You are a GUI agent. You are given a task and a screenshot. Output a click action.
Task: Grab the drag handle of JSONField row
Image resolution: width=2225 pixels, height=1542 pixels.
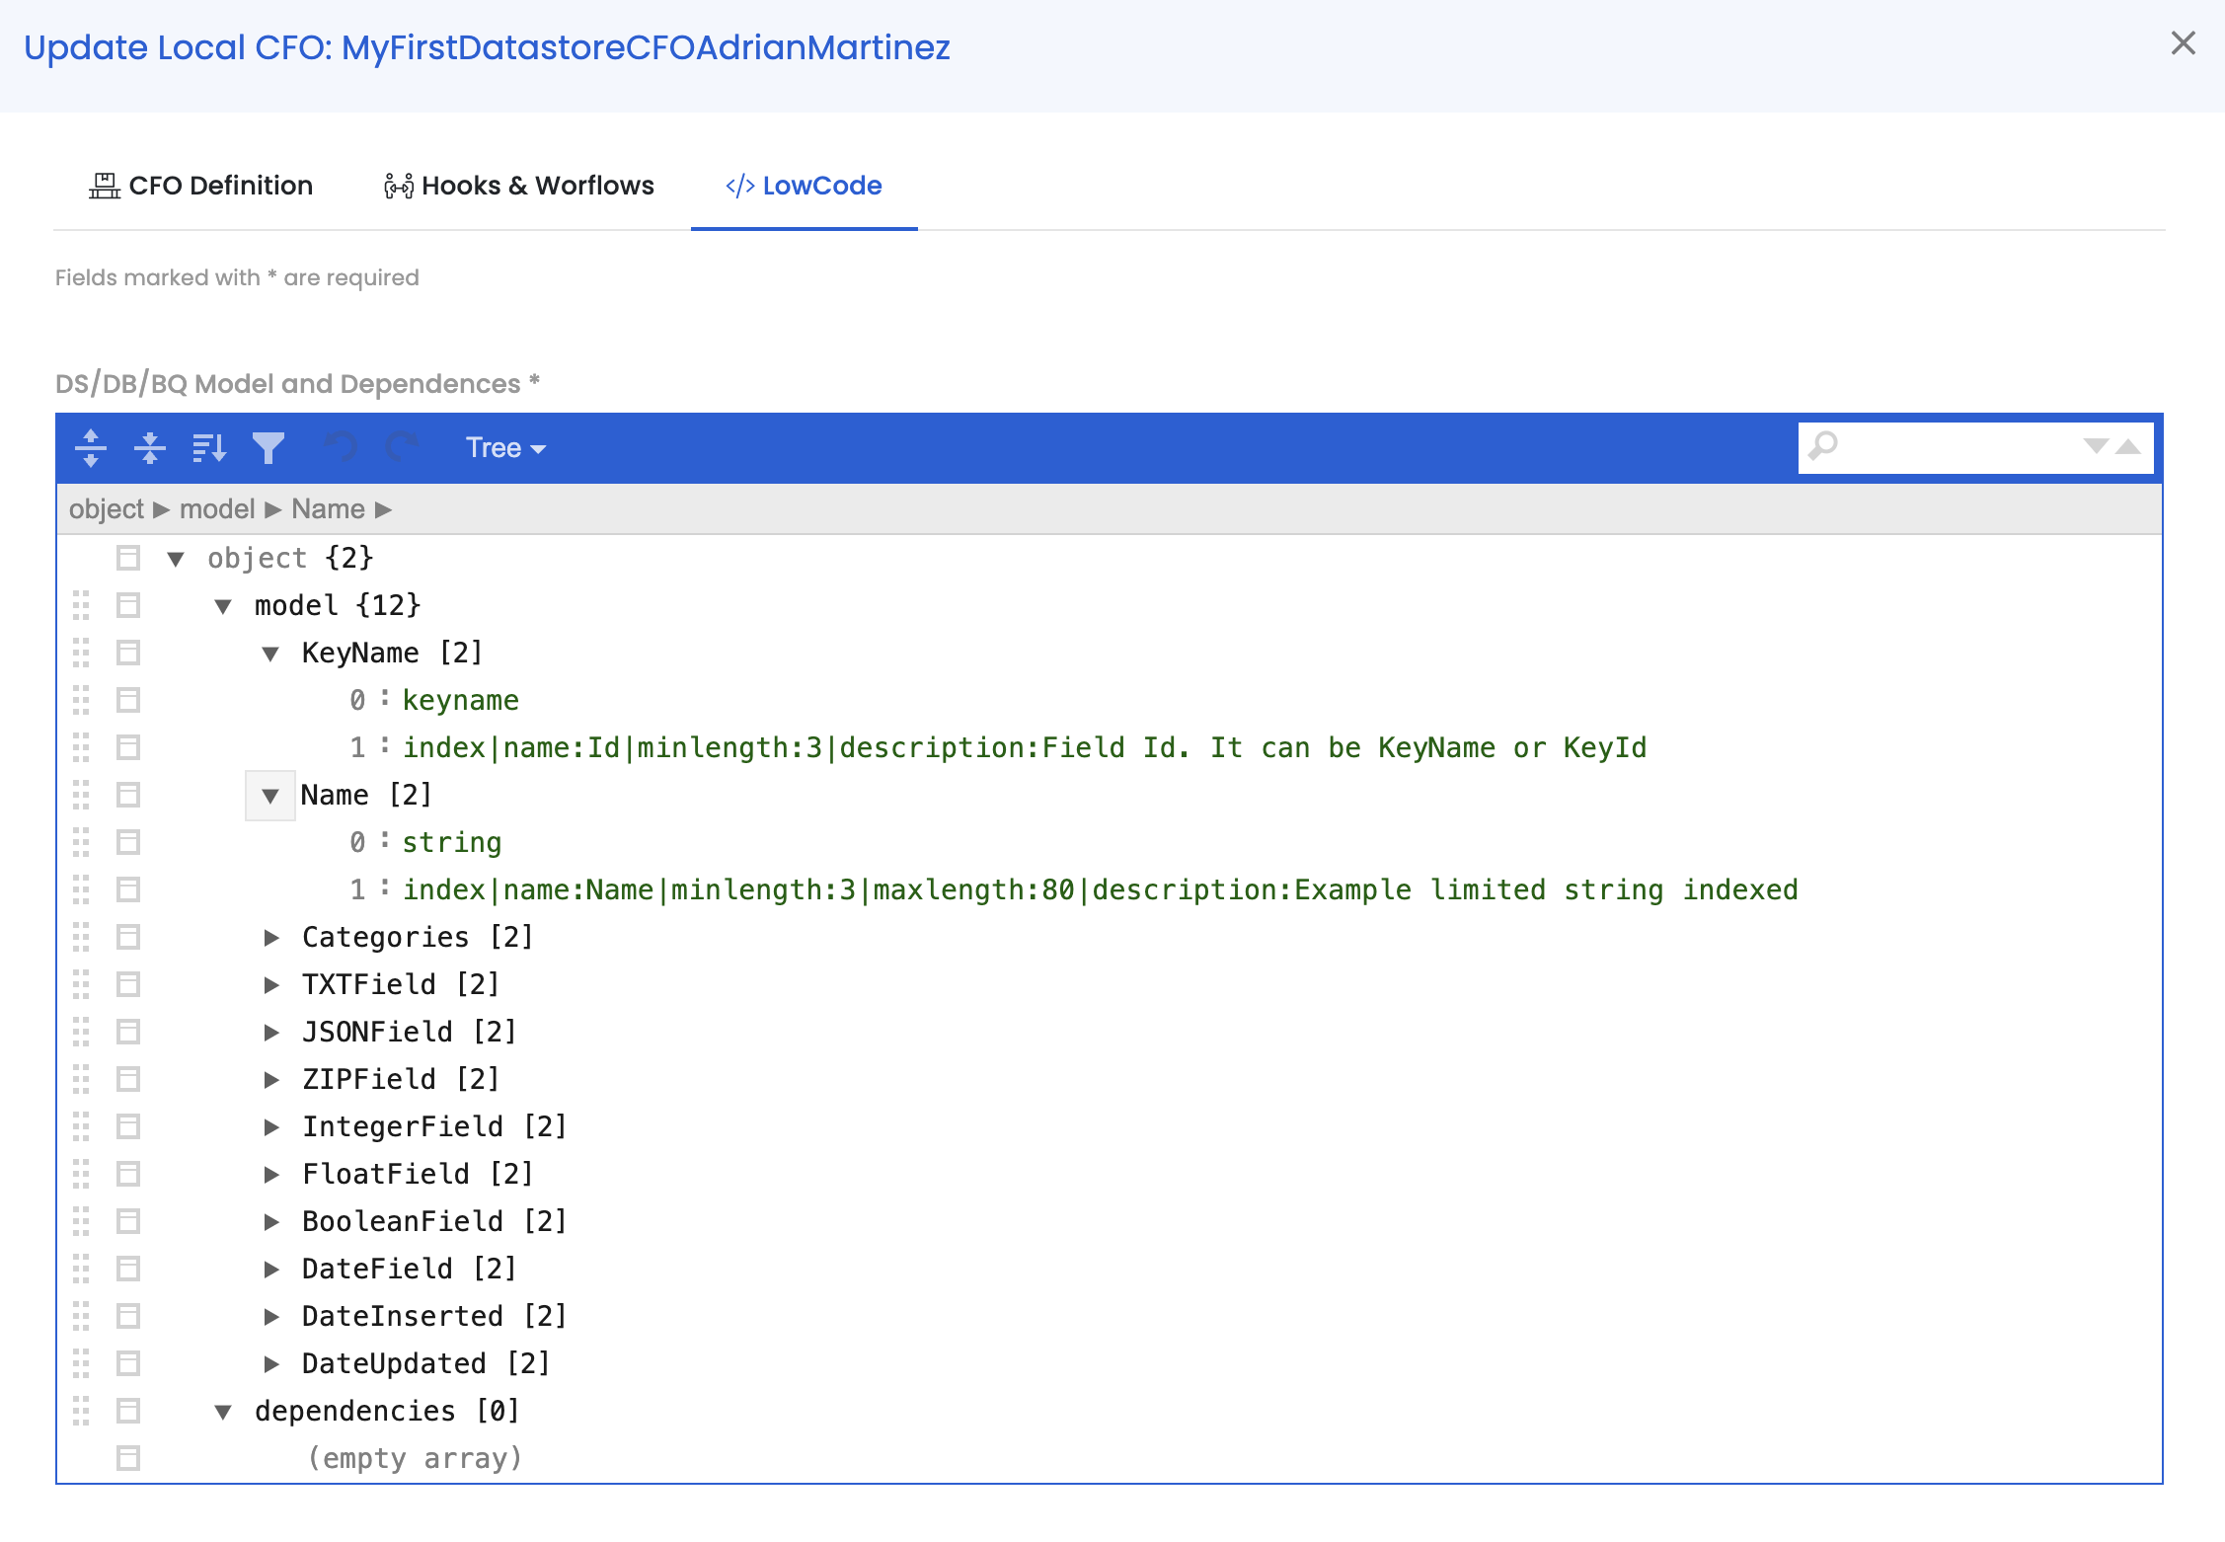click(x=81, y=1032)
